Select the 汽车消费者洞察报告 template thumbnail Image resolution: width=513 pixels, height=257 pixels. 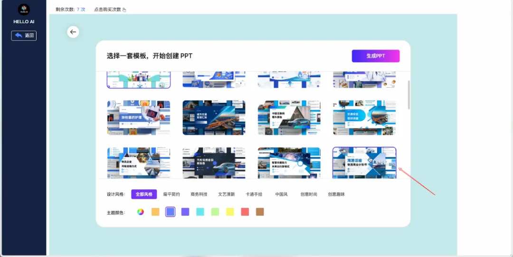(214, 163)
